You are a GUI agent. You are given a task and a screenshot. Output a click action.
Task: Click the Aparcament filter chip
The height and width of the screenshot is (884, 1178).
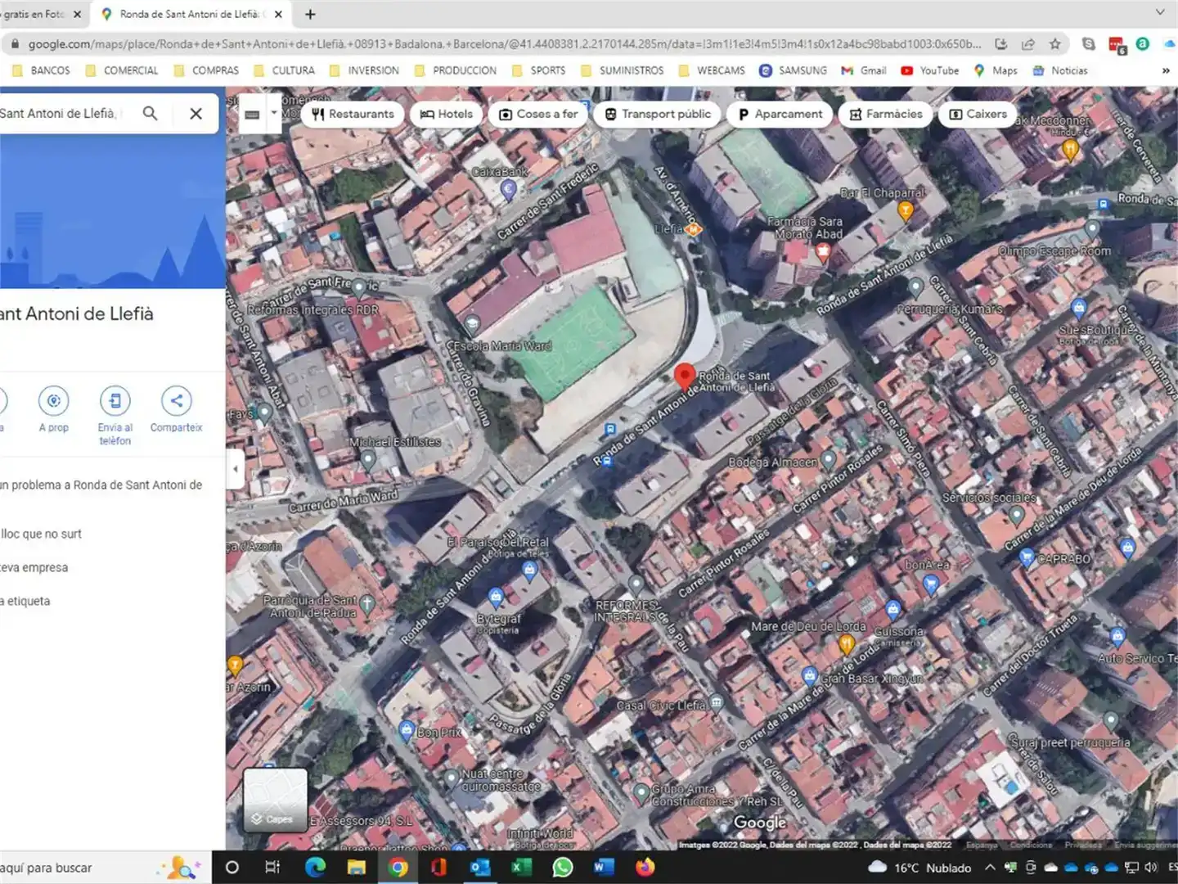coord(780,114)
